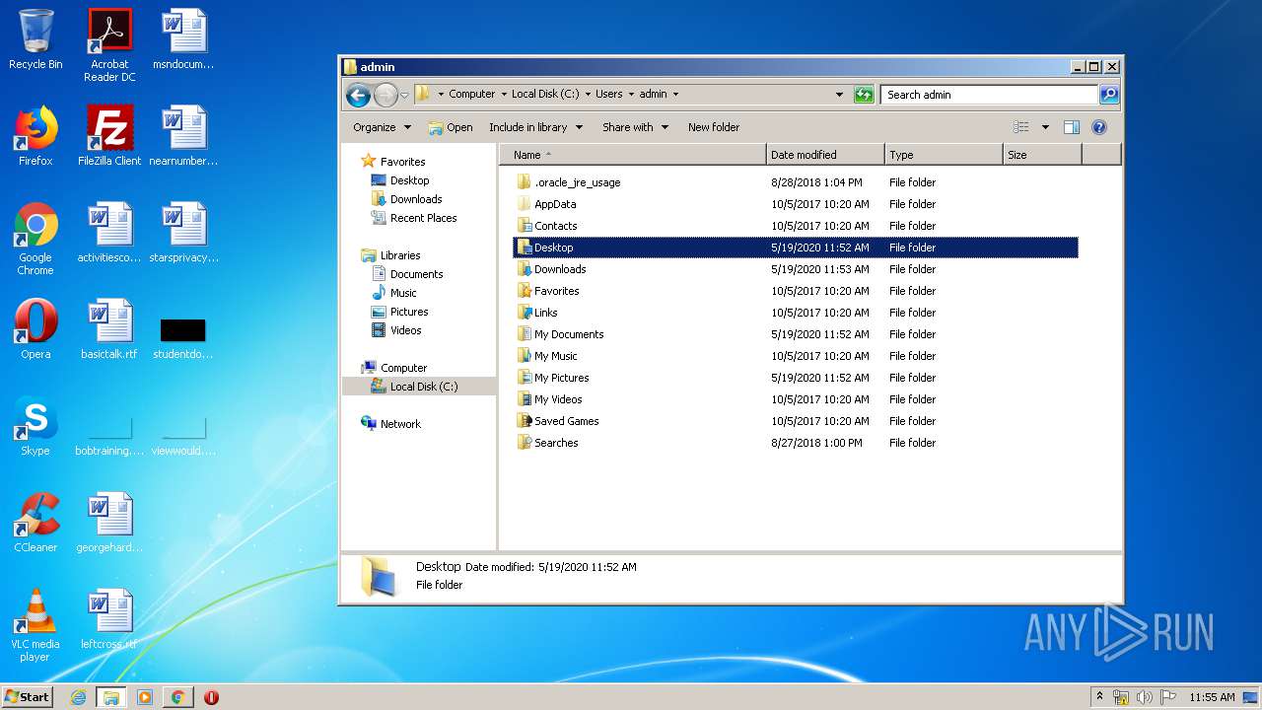Select Music library in sidebar

point(403,293)
